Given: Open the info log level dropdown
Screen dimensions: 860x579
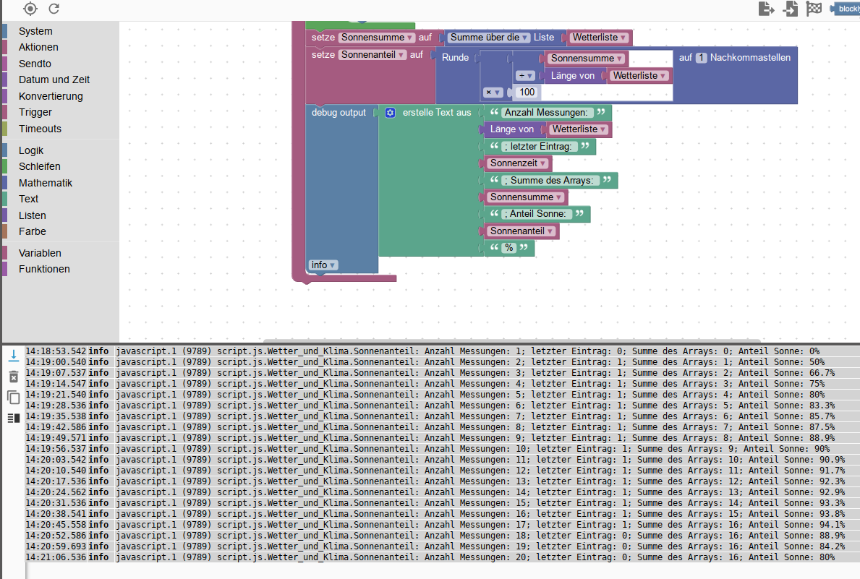Looking at the screenshot, I should coord(323,265).
